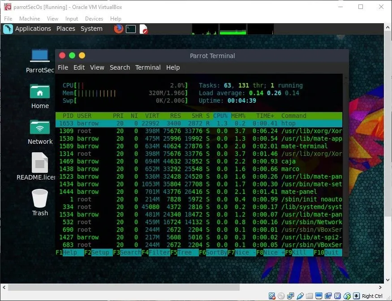Open the terminal View menu
Viewport: 392px width, 301px height.
point(97,67)
